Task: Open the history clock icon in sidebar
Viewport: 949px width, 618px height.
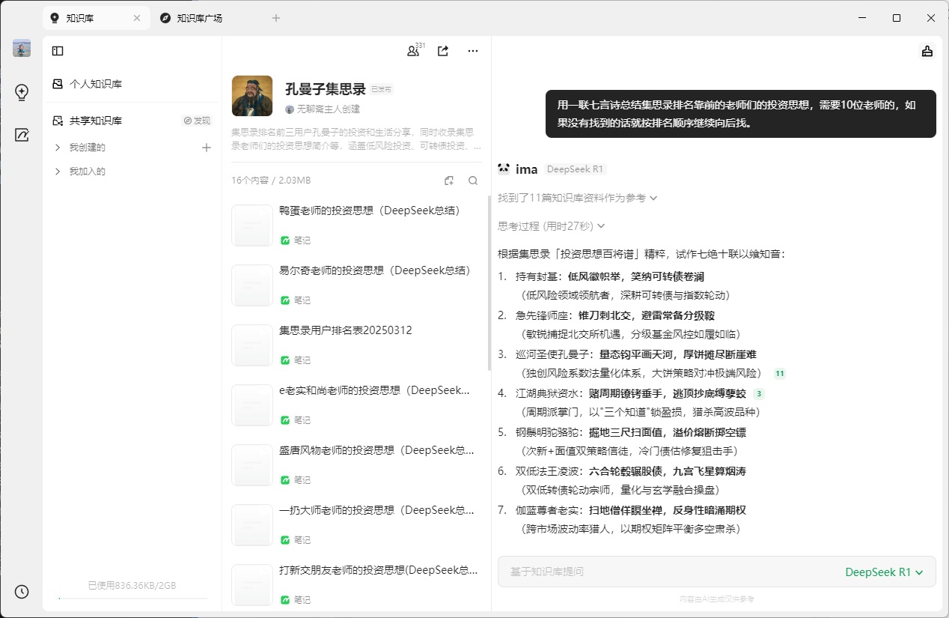Action: pyautogui.click(x=22, y=592)
